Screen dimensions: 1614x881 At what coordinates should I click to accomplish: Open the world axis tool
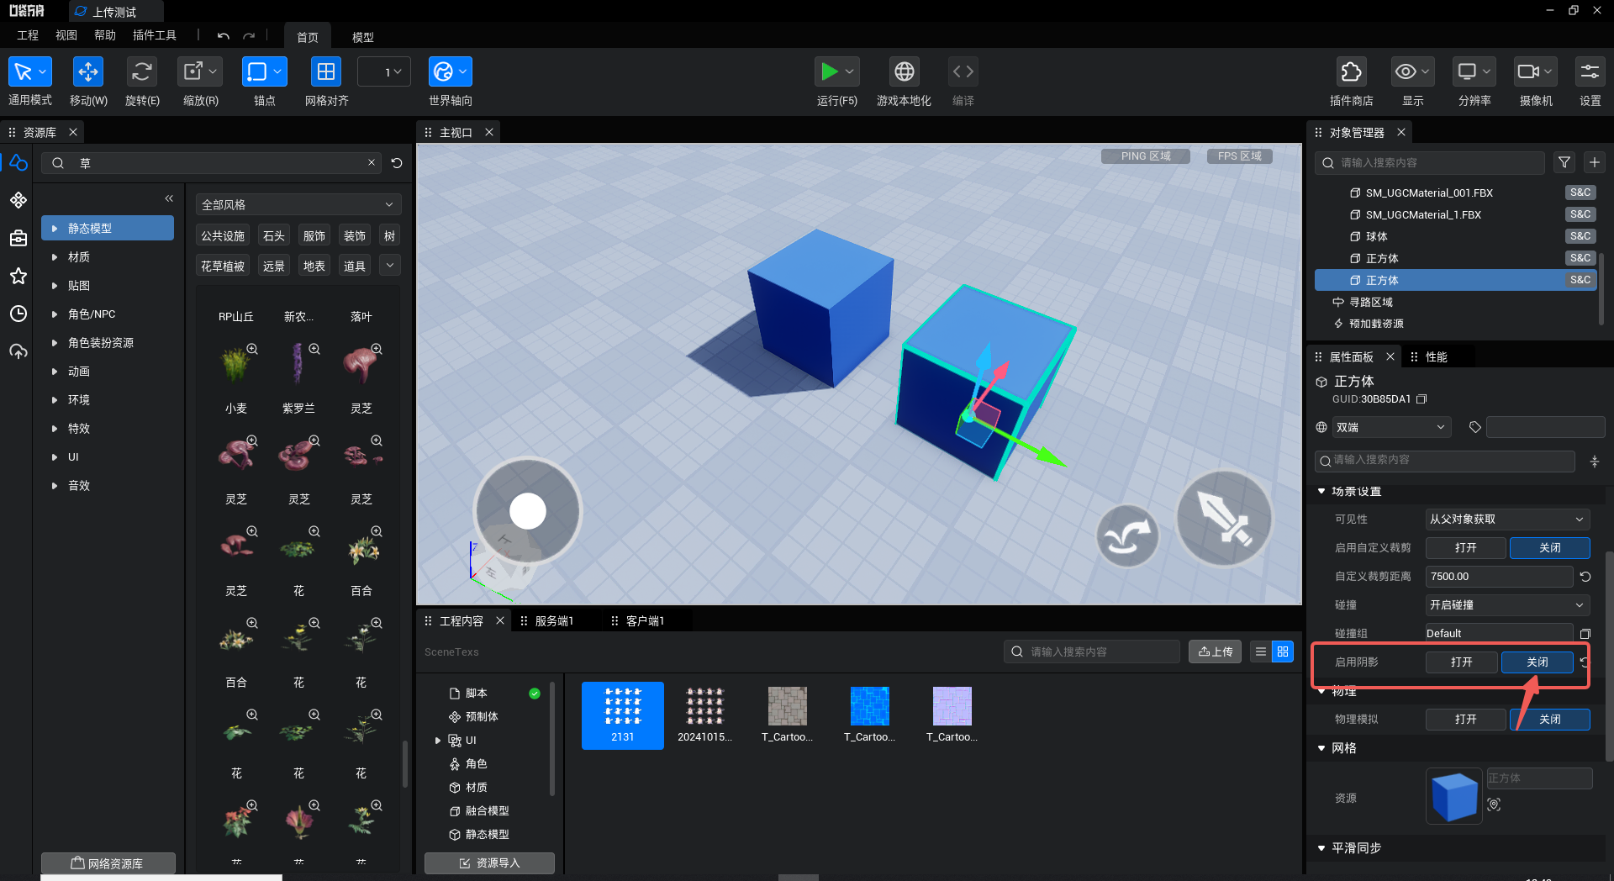tap(450, 71)
